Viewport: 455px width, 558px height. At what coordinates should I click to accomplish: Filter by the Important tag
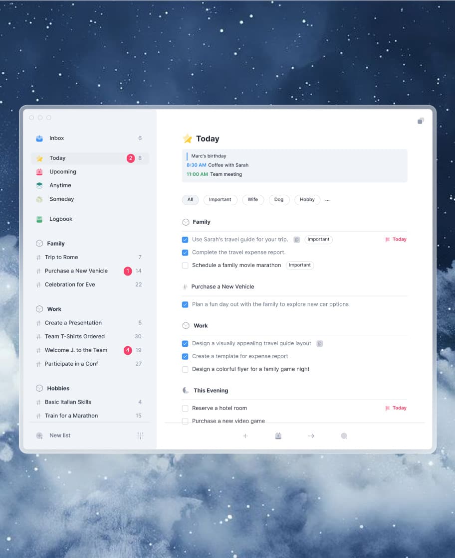pyautogui.click(x=220, y=200)
